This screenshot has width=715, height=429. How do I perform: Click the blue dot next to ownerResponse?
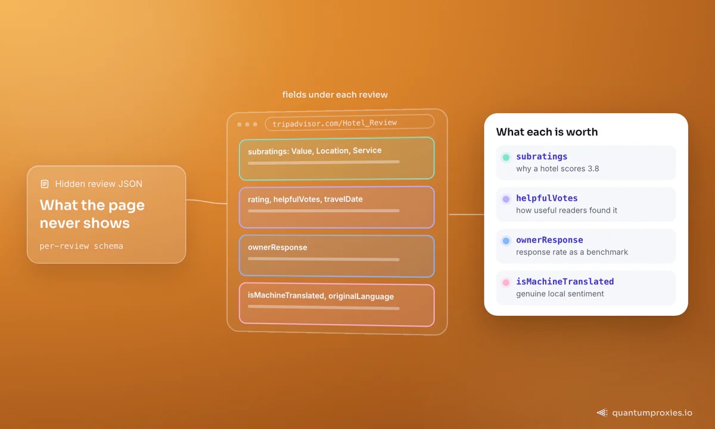(506, 241)
